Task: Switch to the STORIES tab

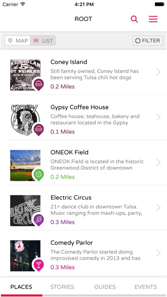Action: 62,287
